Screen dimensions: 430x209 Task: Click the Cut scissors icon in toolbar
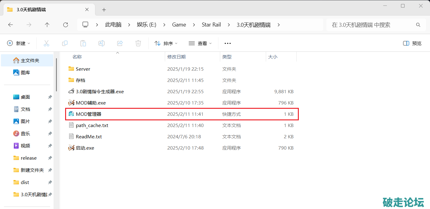(x=46, y=43)
